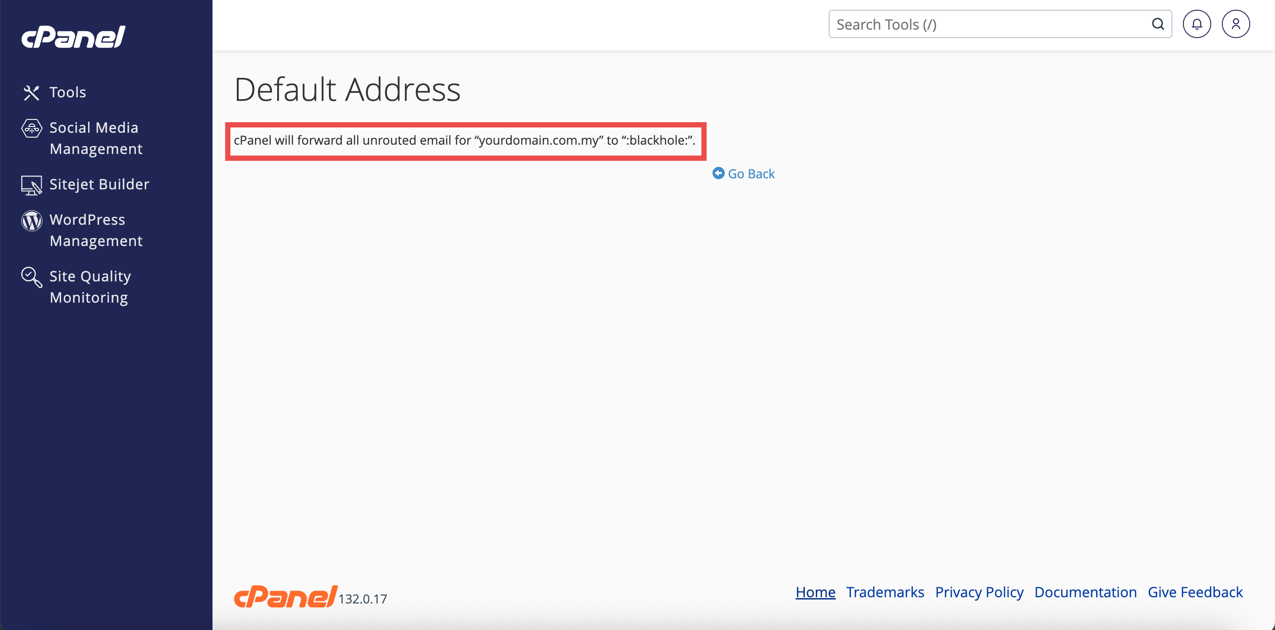This screenshot has height=630, width=1275.
Task: Open the user account icon
Action: tap(1236, 24)
